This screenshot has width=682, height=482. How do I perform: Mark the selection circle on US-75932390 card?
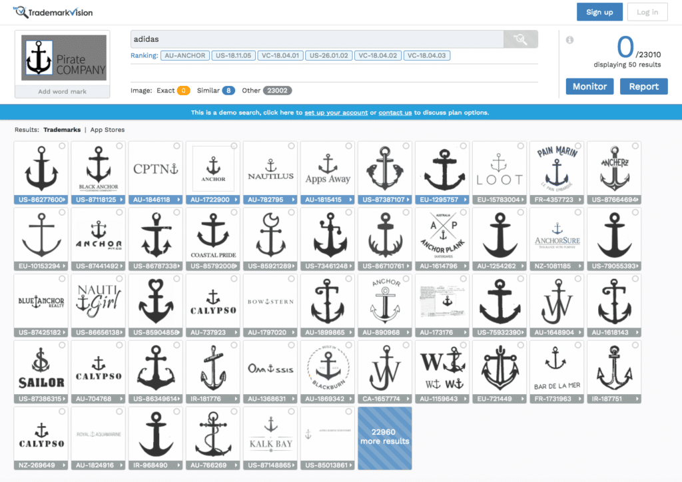(521, 279)
